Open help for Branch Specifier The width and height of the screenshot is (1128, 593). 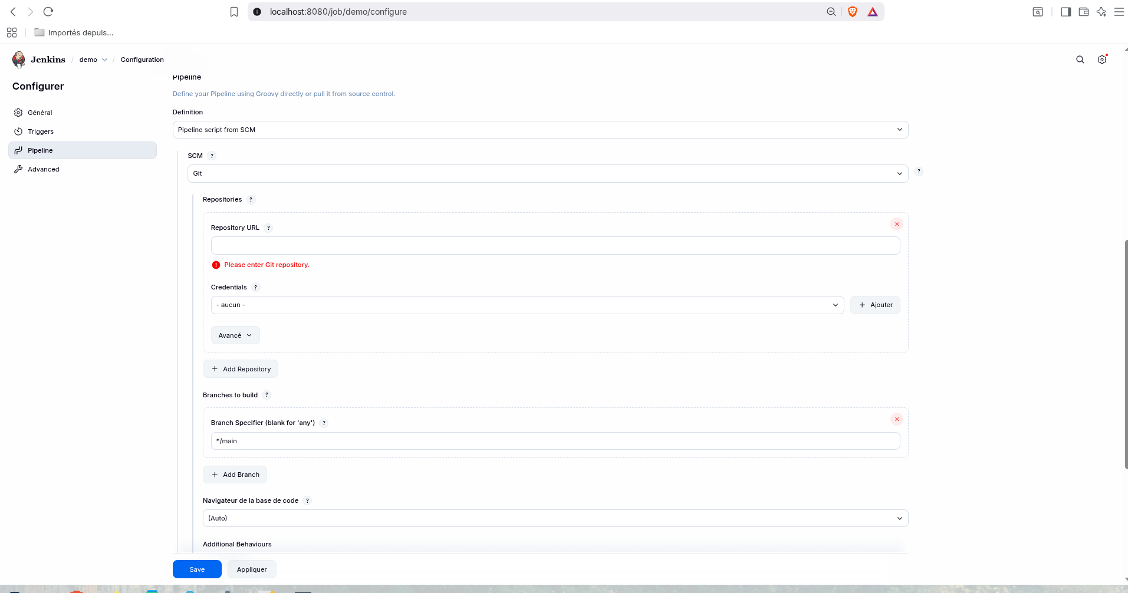click(324, 423)
